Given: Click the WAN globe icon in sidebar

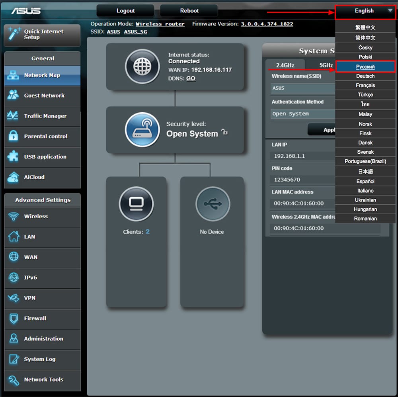Looking at the screenshot, I should click(x=14, y=256).
